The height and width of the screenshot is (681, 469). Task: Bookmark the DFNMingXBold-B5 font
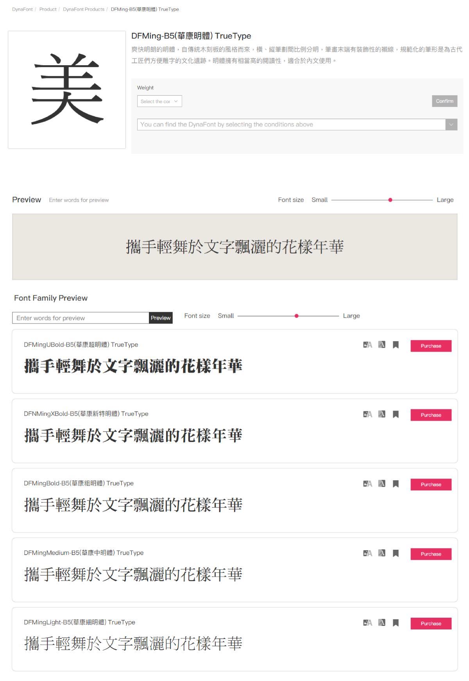click(x=396, y=414)
